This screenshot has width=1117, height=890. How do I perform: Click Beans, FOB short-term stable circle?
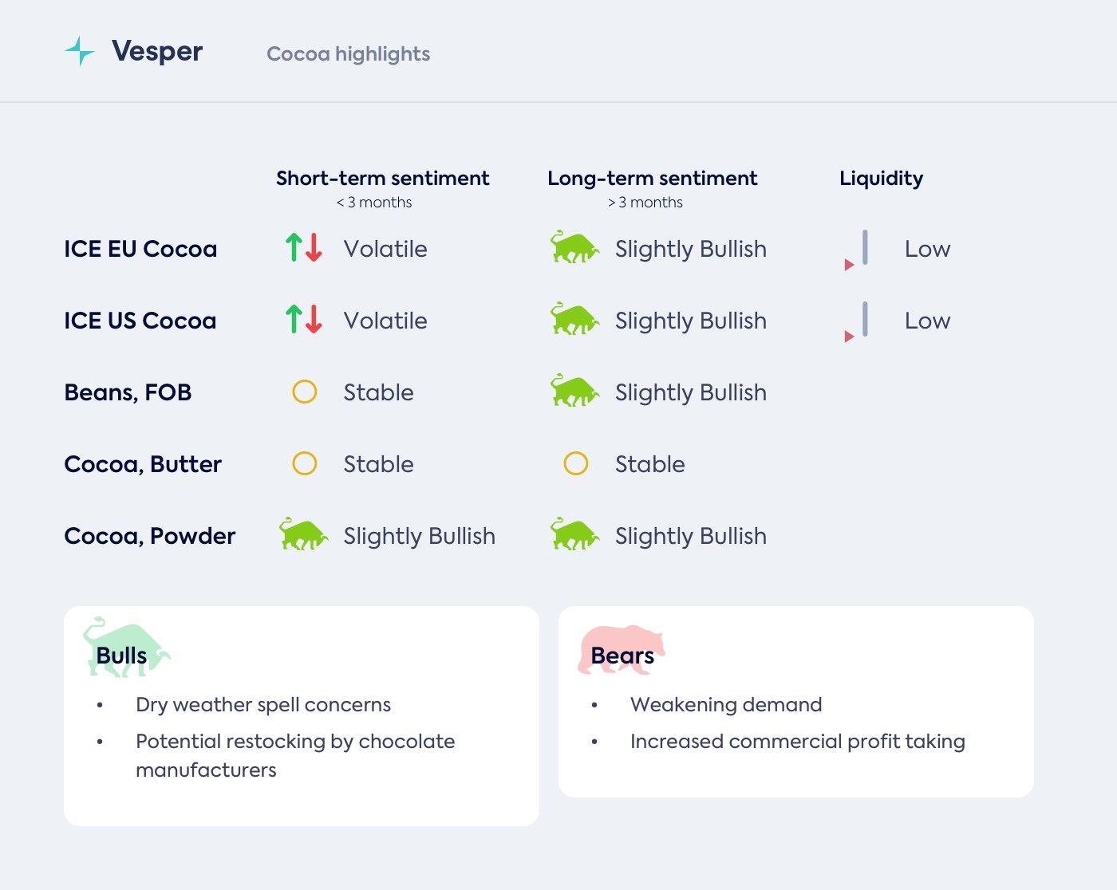pos(305,392)
